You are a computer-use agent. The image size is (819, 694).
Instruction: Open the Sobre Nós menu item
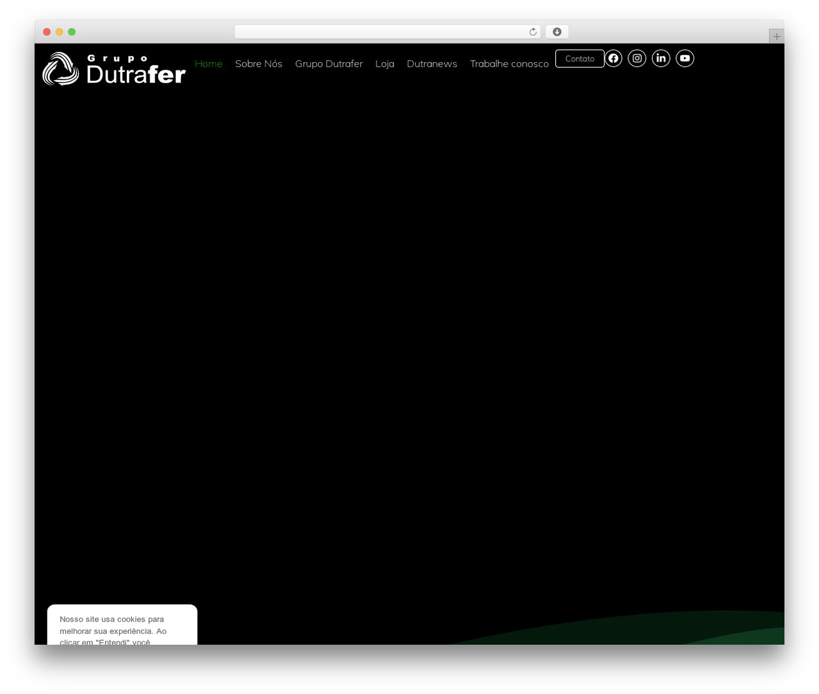(258, 63)
